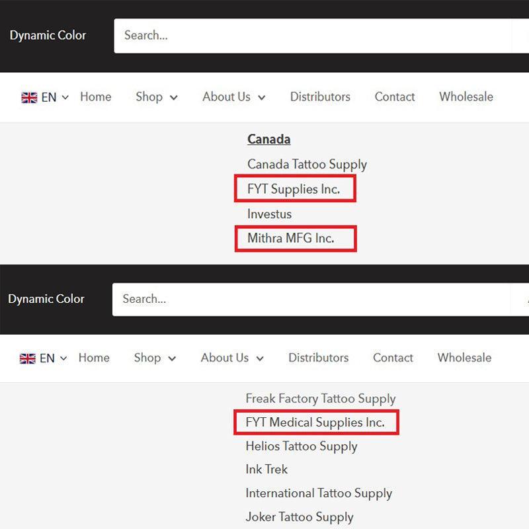Select the Canada Tattoo Supply link

(x=307, y=165)
